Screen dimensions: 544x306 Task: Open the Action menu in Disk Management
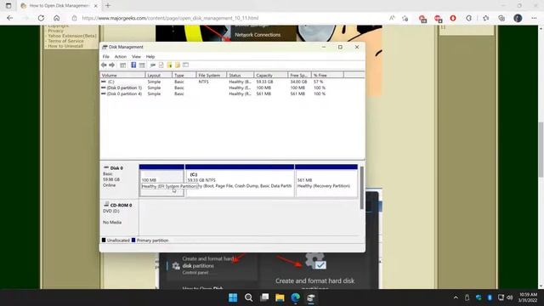coord(121,57)
